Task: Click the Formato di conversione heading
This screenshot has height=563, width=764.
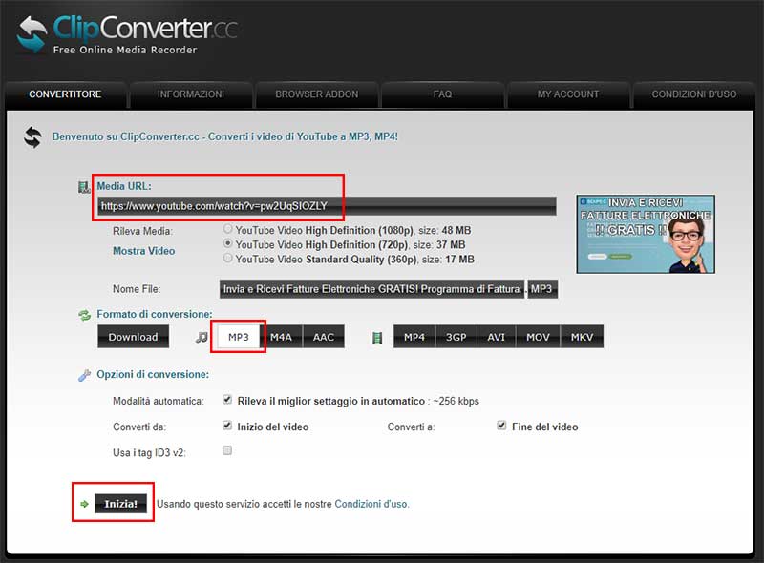Action: (155, 314)
